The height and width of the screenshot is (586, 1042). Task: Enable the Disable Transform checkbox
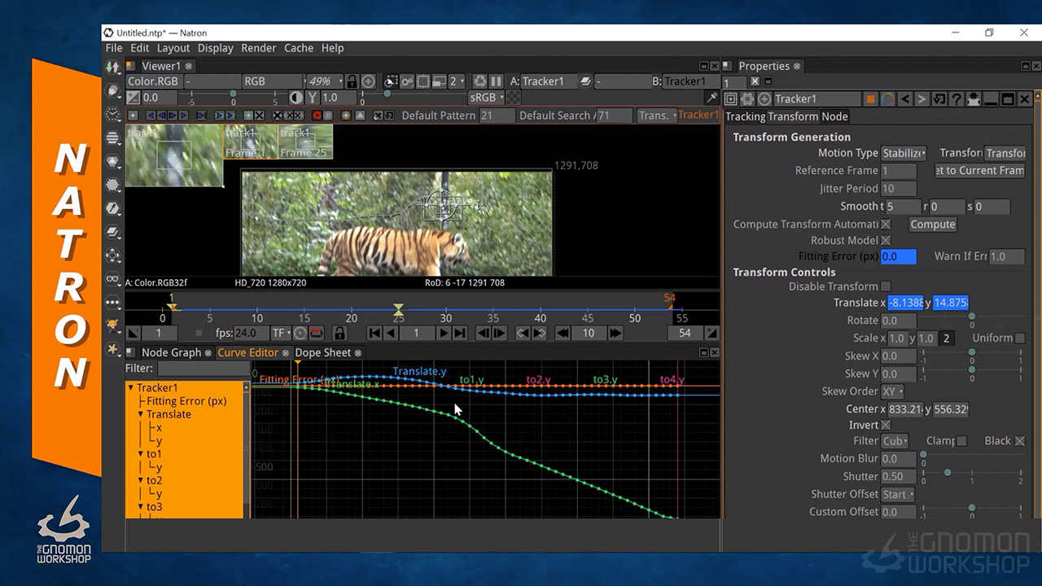[886, 286]
